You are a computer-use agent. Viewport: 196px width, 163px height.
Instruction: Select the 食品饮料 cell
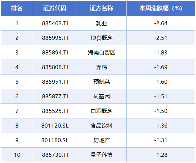tap(101, 126)
